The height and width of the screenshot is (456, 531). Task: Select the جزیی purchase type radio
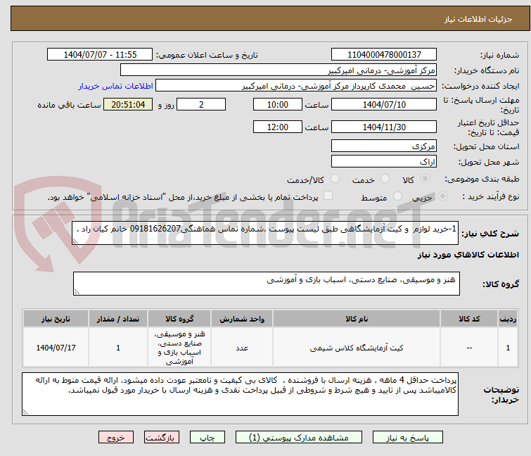(x=442, y=196)
